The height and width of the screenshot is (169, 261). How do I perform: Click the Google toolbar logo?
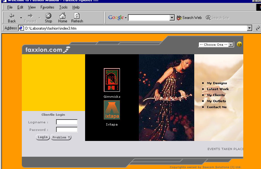click(x=116, y=17)
